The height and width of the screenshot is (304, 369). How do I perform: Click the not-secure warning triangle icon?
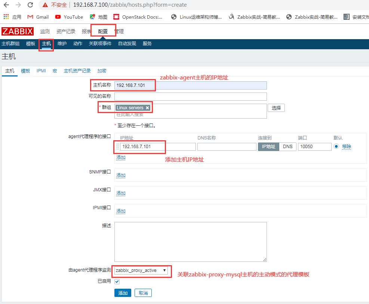click(45, 5)
